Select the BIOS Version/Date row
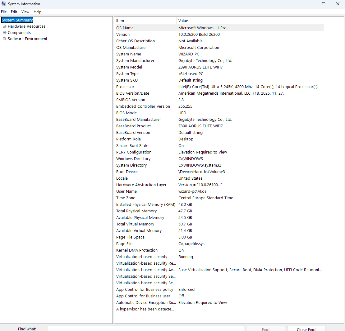 point(219,93)
